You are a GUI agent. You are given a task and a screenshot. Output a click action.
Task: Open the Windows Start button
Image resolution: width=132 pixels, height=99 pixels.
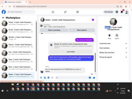click(x=2, y=91)
